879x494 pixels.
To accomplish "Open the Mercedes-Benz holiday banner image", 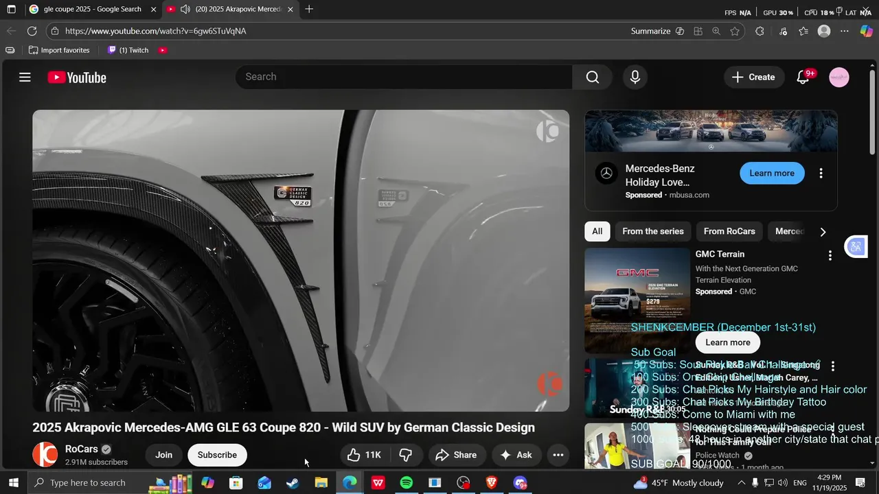I will tap(711, 131).
